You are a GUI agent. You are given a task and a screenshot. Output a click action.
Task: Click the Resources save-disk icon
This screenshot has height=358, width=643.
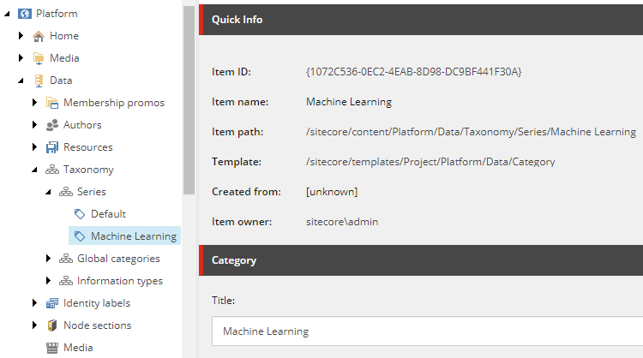pyautogui.click(x=51, y=147)
